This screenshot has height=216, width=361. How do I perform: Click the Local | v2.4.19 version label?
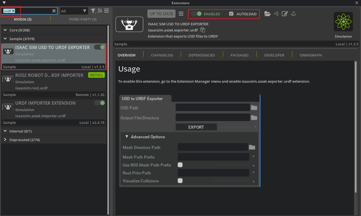(92, 122)
